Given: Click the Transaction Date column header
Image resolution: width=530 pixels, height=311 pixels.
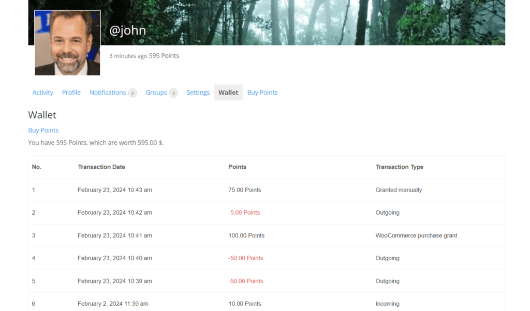Looking at the screenshot, I should 101,167.
